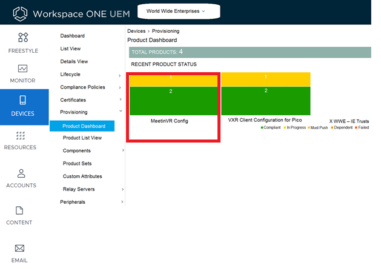381x279 pixels.
Task: Open the List View menu item
Action: click(x=70, y=49)
